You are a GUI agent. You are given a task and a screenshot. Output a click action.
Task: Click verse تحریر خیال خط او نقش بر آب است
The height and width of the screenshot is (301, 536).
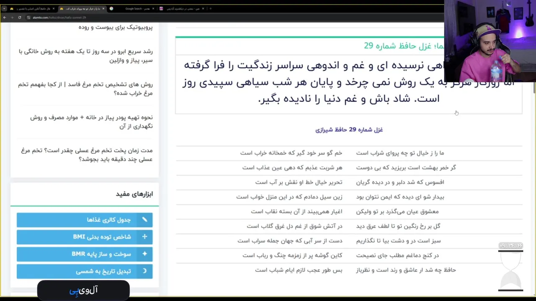pos(299,182)
